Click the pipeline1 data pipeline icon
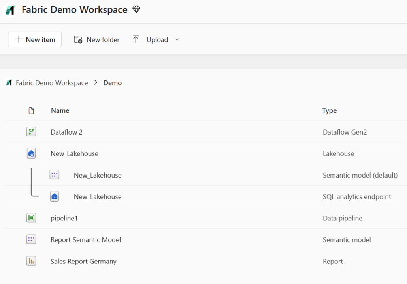Viewport: 407px width, 284px height. pos(31,218)
